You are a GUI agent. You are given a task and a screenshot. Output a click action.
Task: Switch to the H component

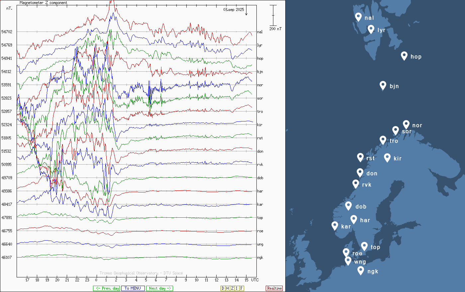[228, 288]
